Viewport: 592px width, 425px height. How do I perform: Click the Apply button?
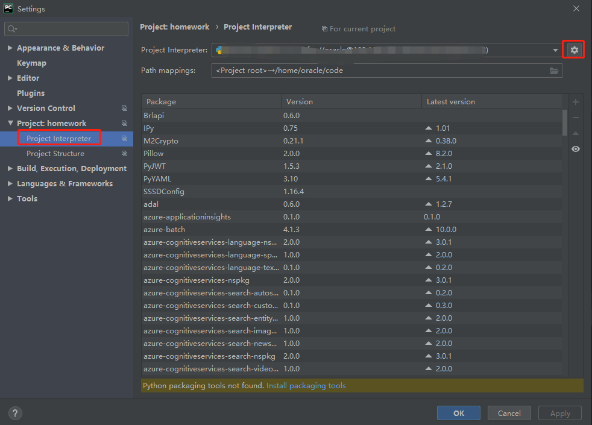point(560,413)
